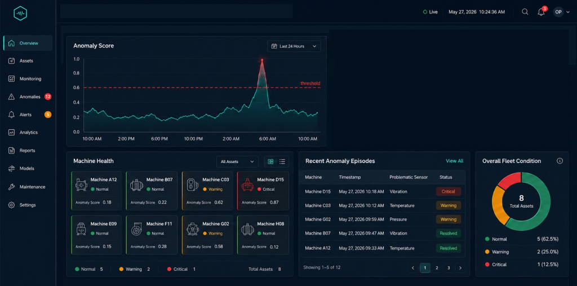
Task: Open notifications bell with 3 badge
Action: (x=542, y=11)
